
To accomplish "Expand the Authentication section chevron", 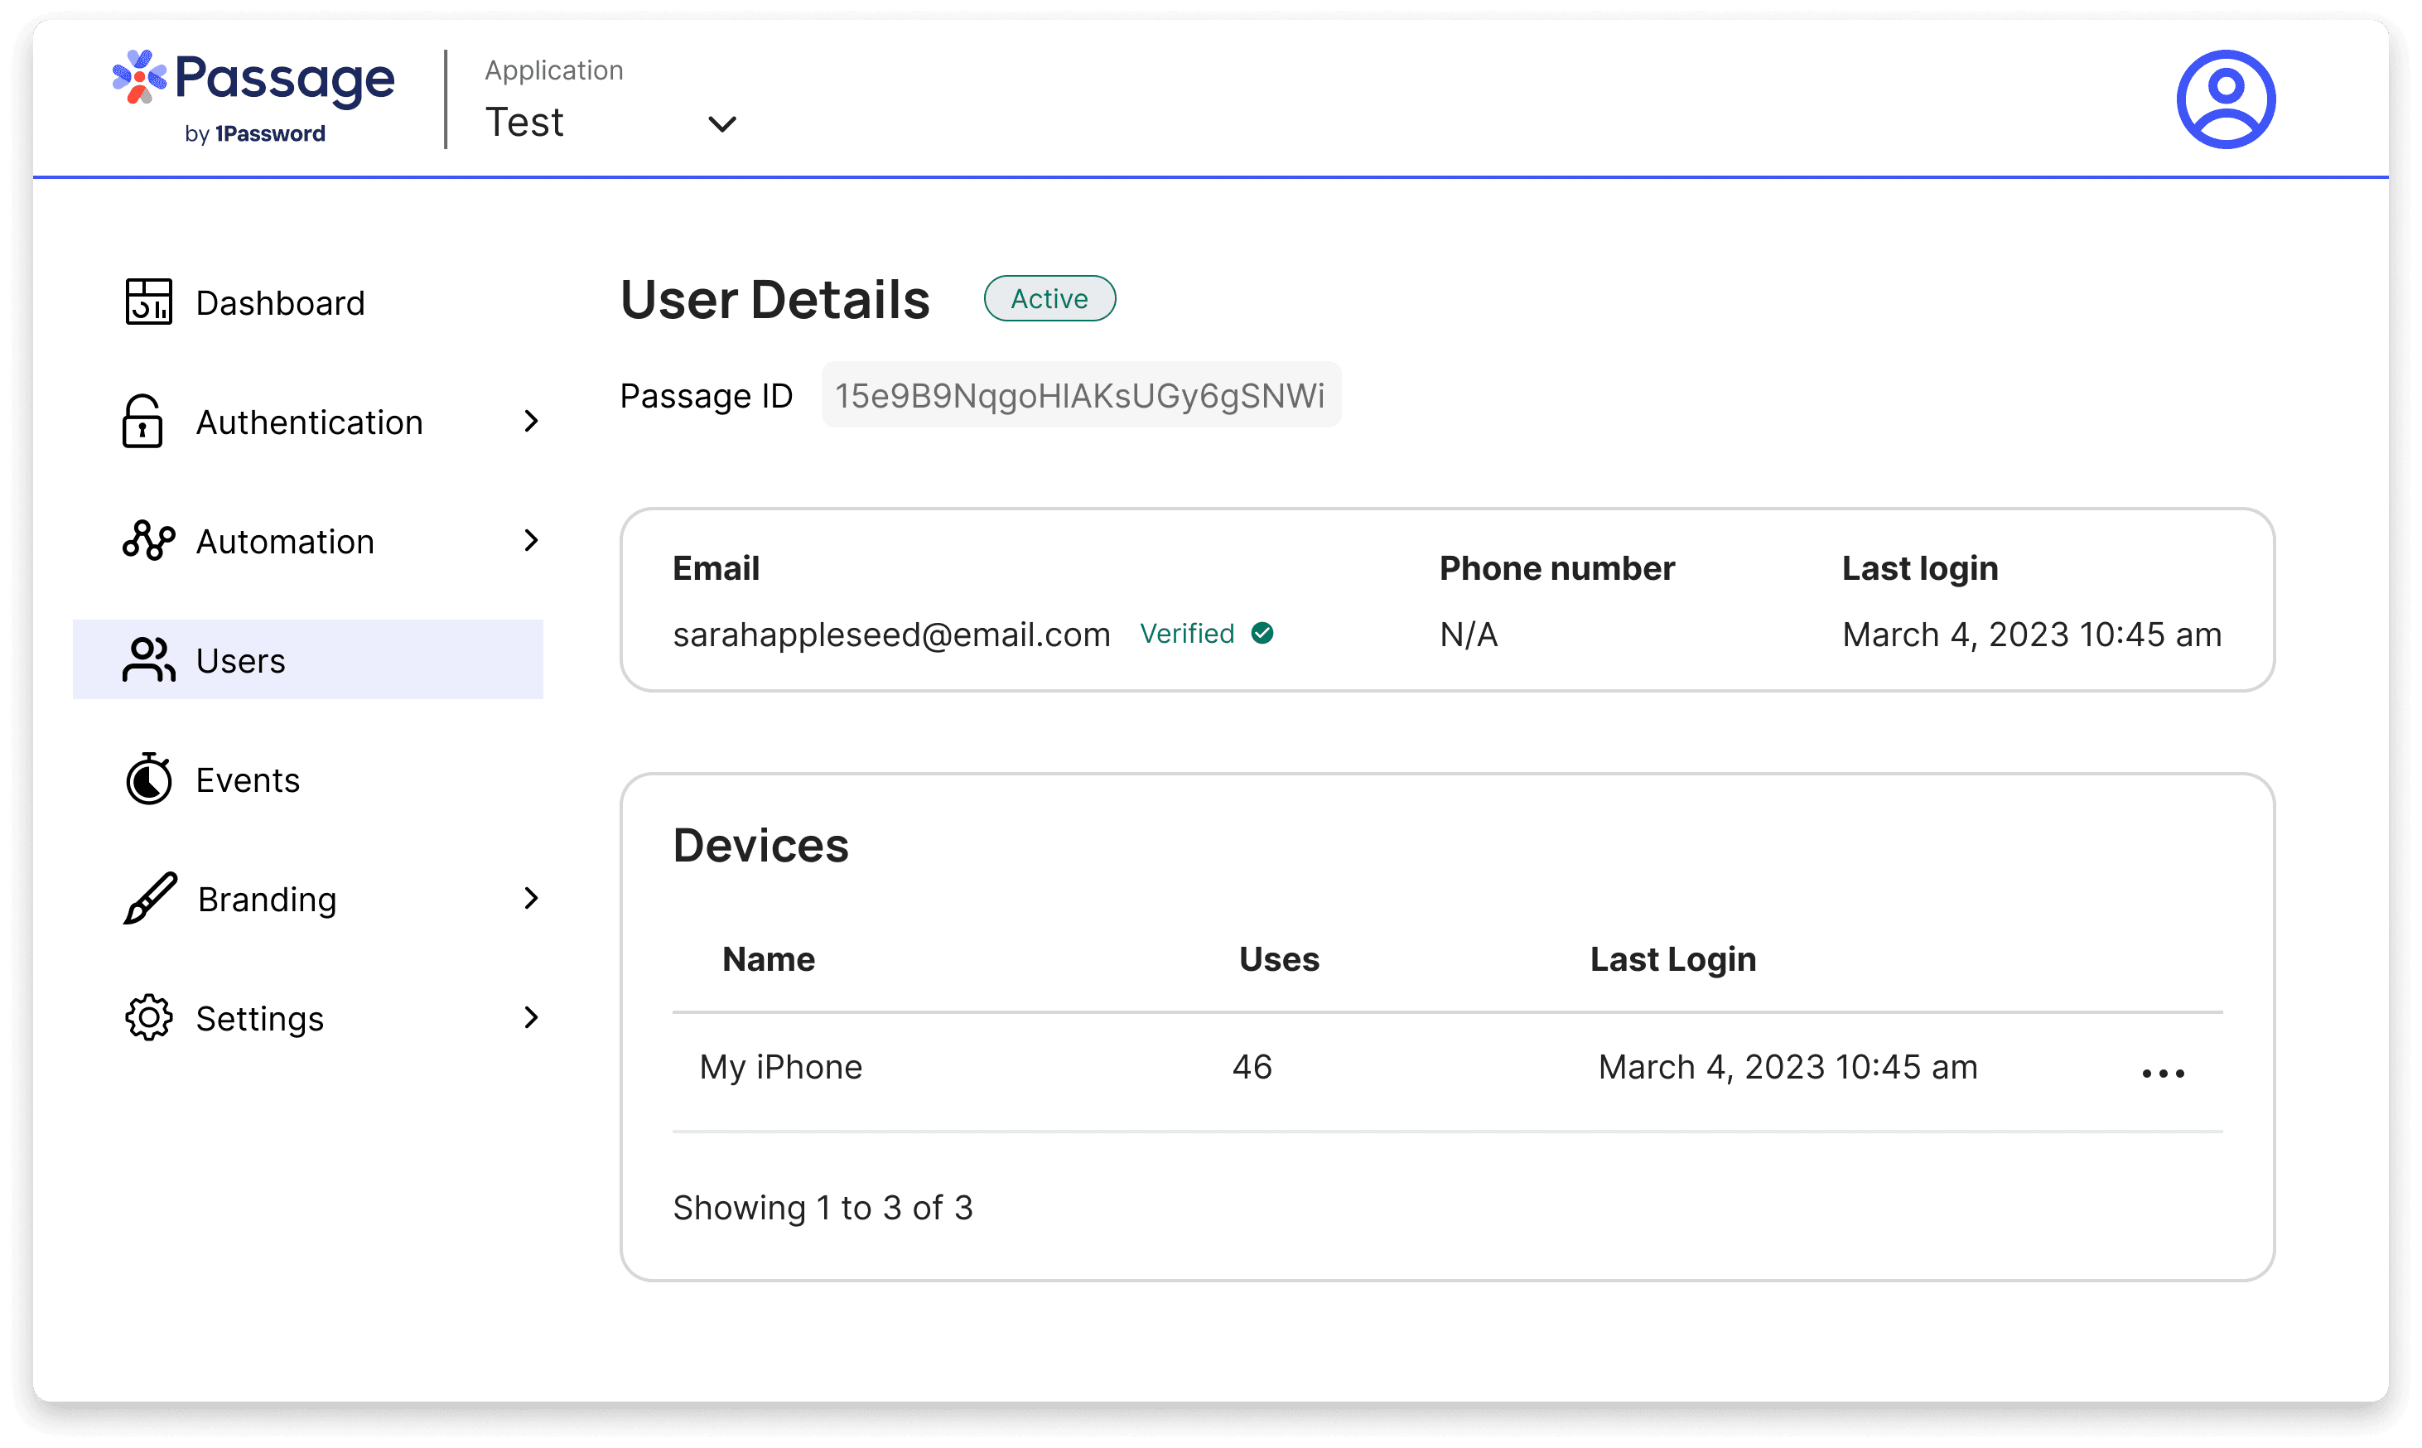I will [x=531, y=422].
